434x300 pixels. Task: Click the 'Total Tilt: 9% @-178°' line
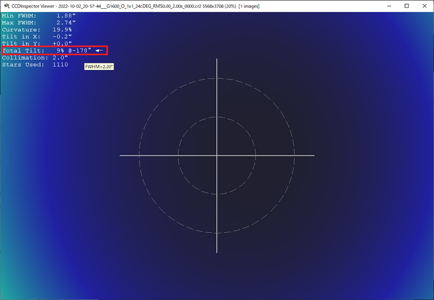[53, 50]
